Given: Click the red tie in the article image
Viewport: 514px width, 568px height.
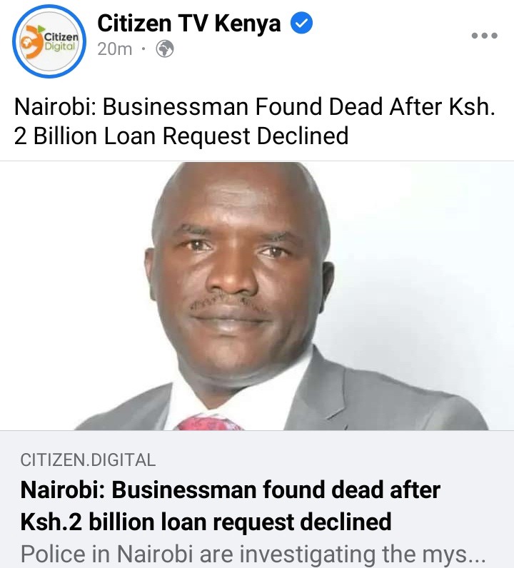Looking at the screenshot, I should [208, 422].
